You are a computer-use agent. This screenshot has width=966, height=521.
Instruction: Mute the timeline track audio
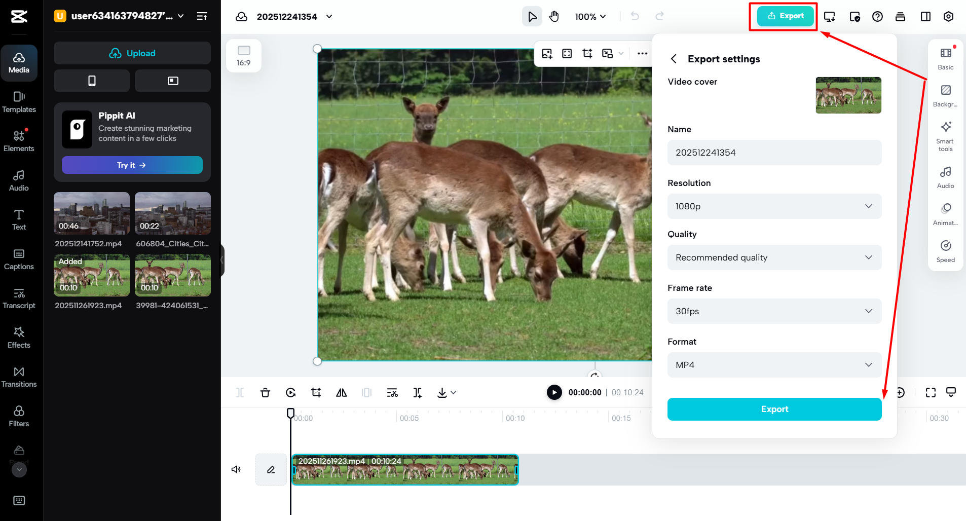(x=236, y=469)
